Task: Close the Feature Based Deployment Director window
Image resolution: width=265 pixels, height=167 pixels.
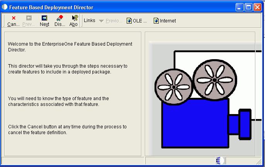Action: [257, 7]
